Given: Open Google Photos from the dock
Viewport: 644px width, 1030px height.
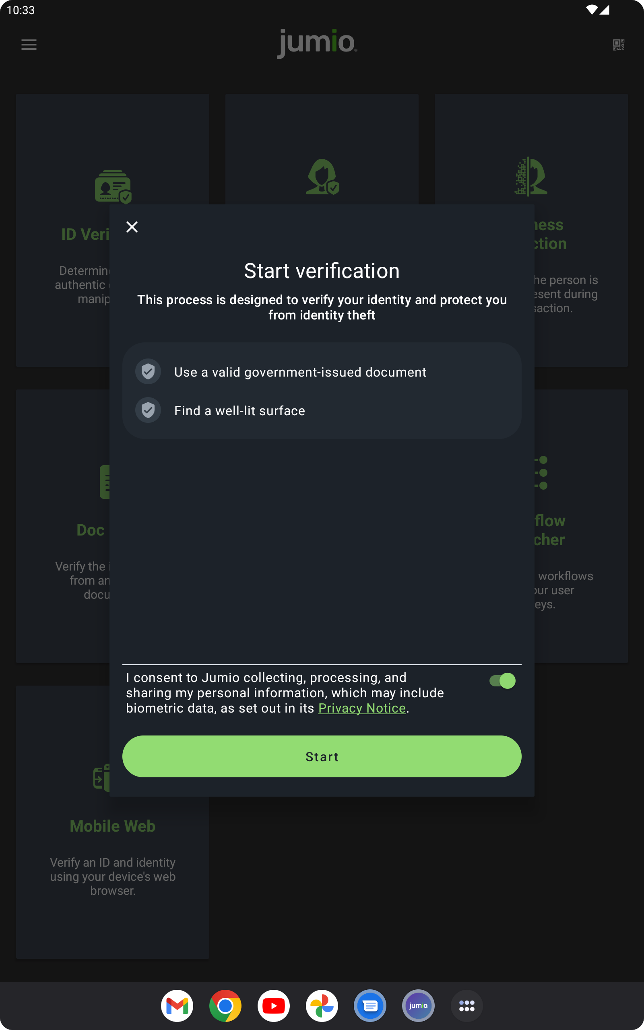Looking at the screenshot, I should [322, 1006].
